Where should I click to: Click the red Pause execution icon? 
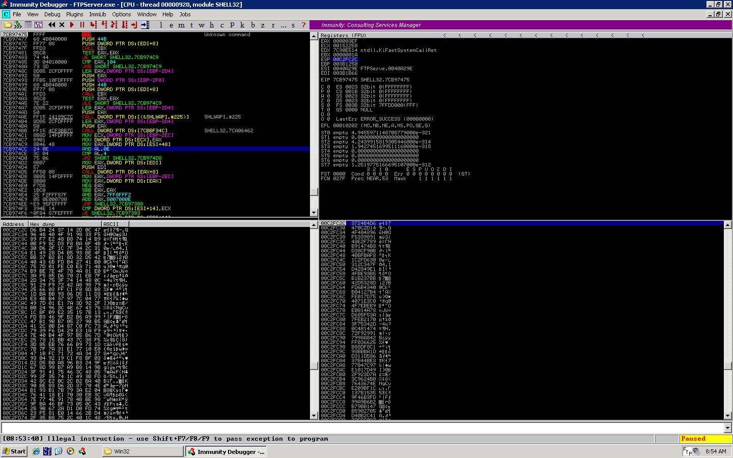pos(82,25)
